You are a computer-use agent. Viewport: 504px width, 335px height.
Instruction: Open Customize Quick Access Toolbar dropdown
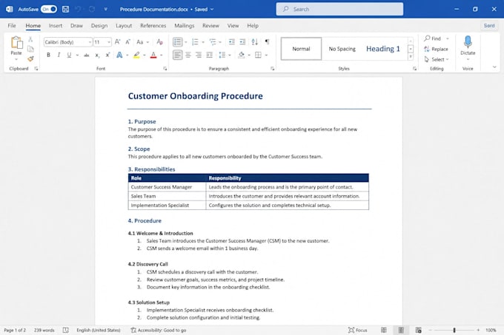105,10
